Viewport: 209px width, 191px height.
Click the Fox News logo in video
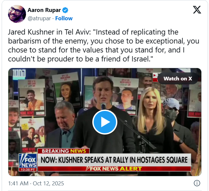pyautogui.click(x=28, y=161)
